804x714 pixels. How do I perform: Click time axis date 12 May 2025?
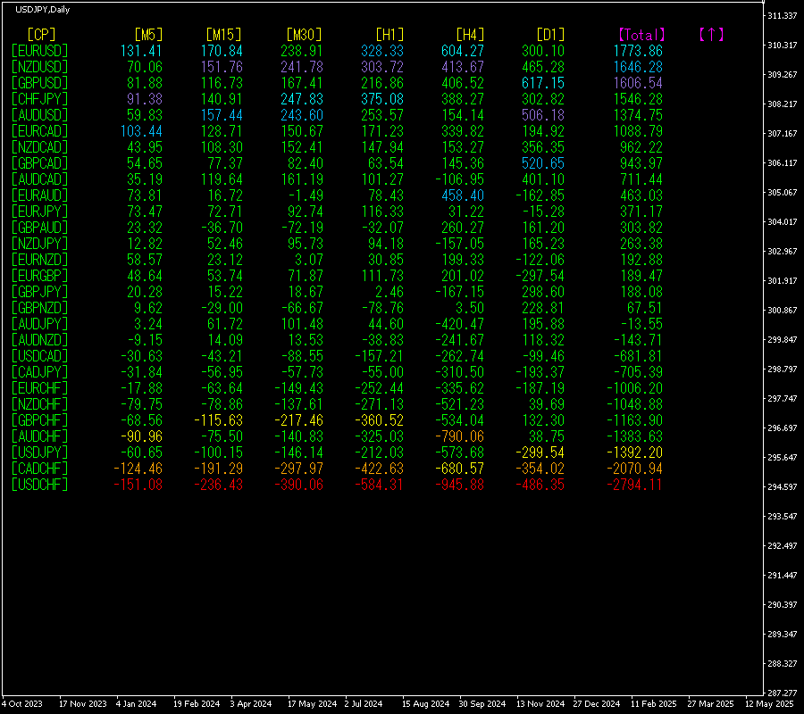(x=769, y=704)
